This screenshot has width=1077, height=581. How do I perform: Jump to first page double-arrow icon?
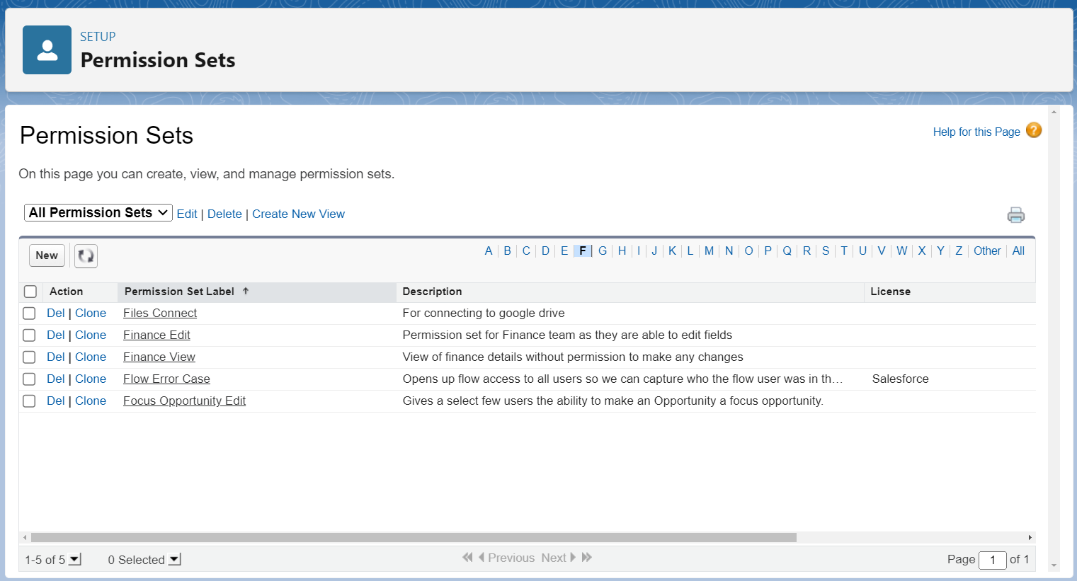(467, 558)
